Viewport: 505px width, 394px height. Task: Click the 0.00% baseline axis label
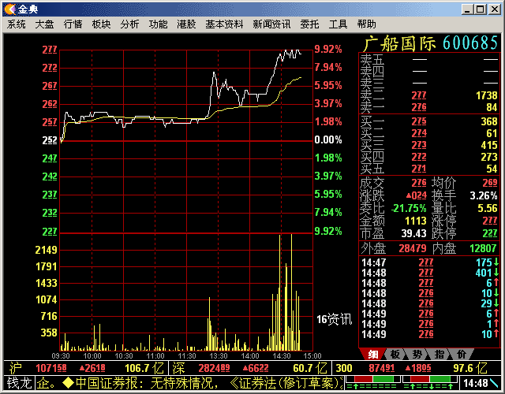click(328, 140)
